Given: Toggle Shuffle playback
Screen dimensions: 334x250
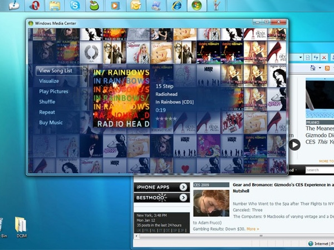Looking at the screenshot, I should pos(47,102).
